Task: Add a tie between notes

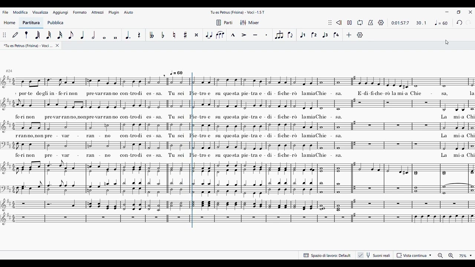Action: 209,35
